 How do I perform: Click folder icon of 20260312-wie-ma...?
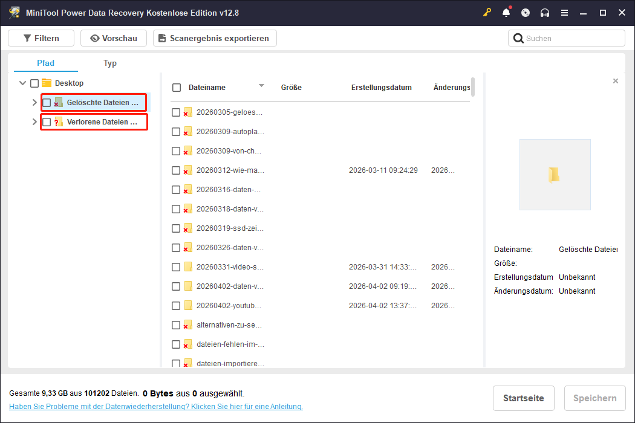pyautogui.click(x=187, y=170)
